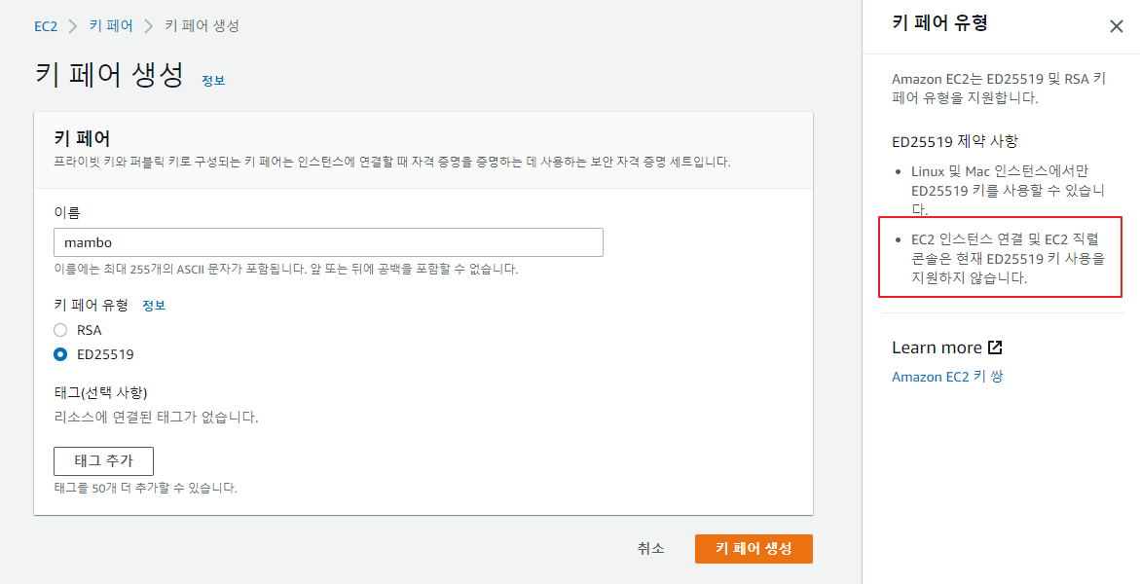
Task: Click the 키 페어 유형 help panel title
Action: tap(939, 23)
